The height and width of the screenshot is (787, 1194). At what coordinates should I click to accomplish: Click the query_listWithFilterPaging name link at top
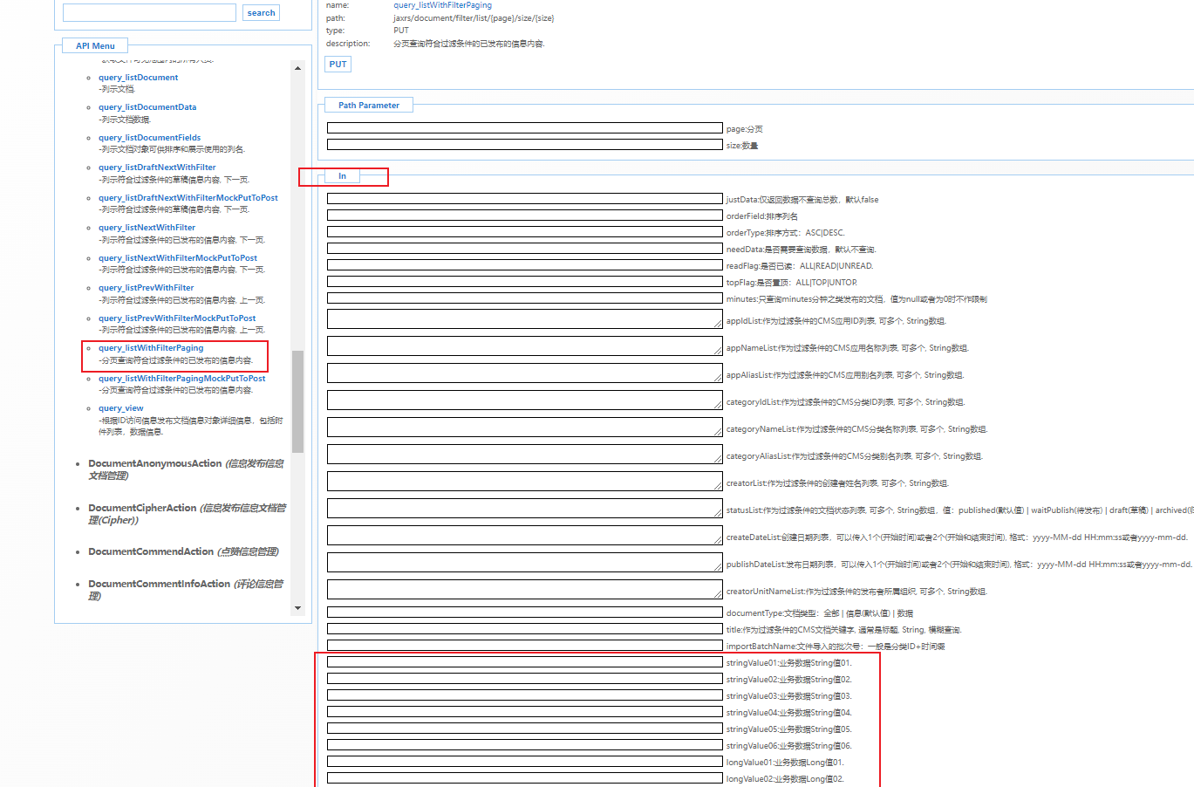click(x=442, y=5)
